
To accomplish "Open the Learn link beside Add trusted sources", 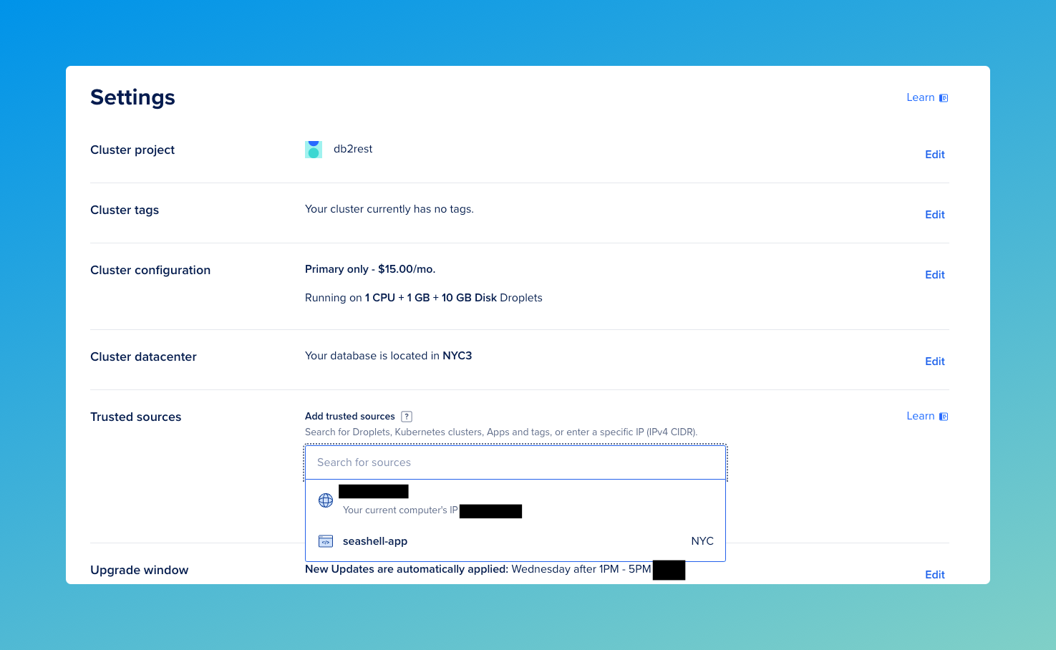I will 920,416.
